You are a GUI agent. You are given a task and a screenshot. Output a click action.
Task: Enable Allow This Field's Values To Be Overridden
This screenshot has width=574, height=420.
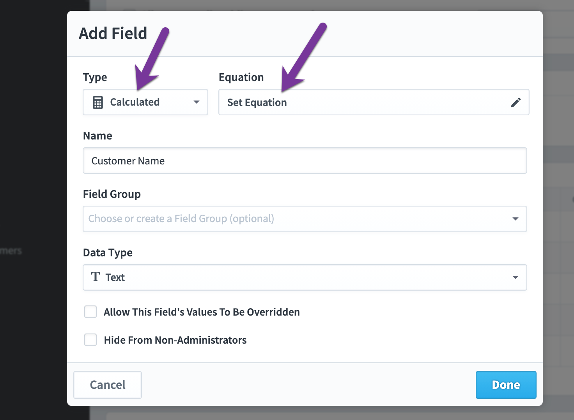point(90,312)
